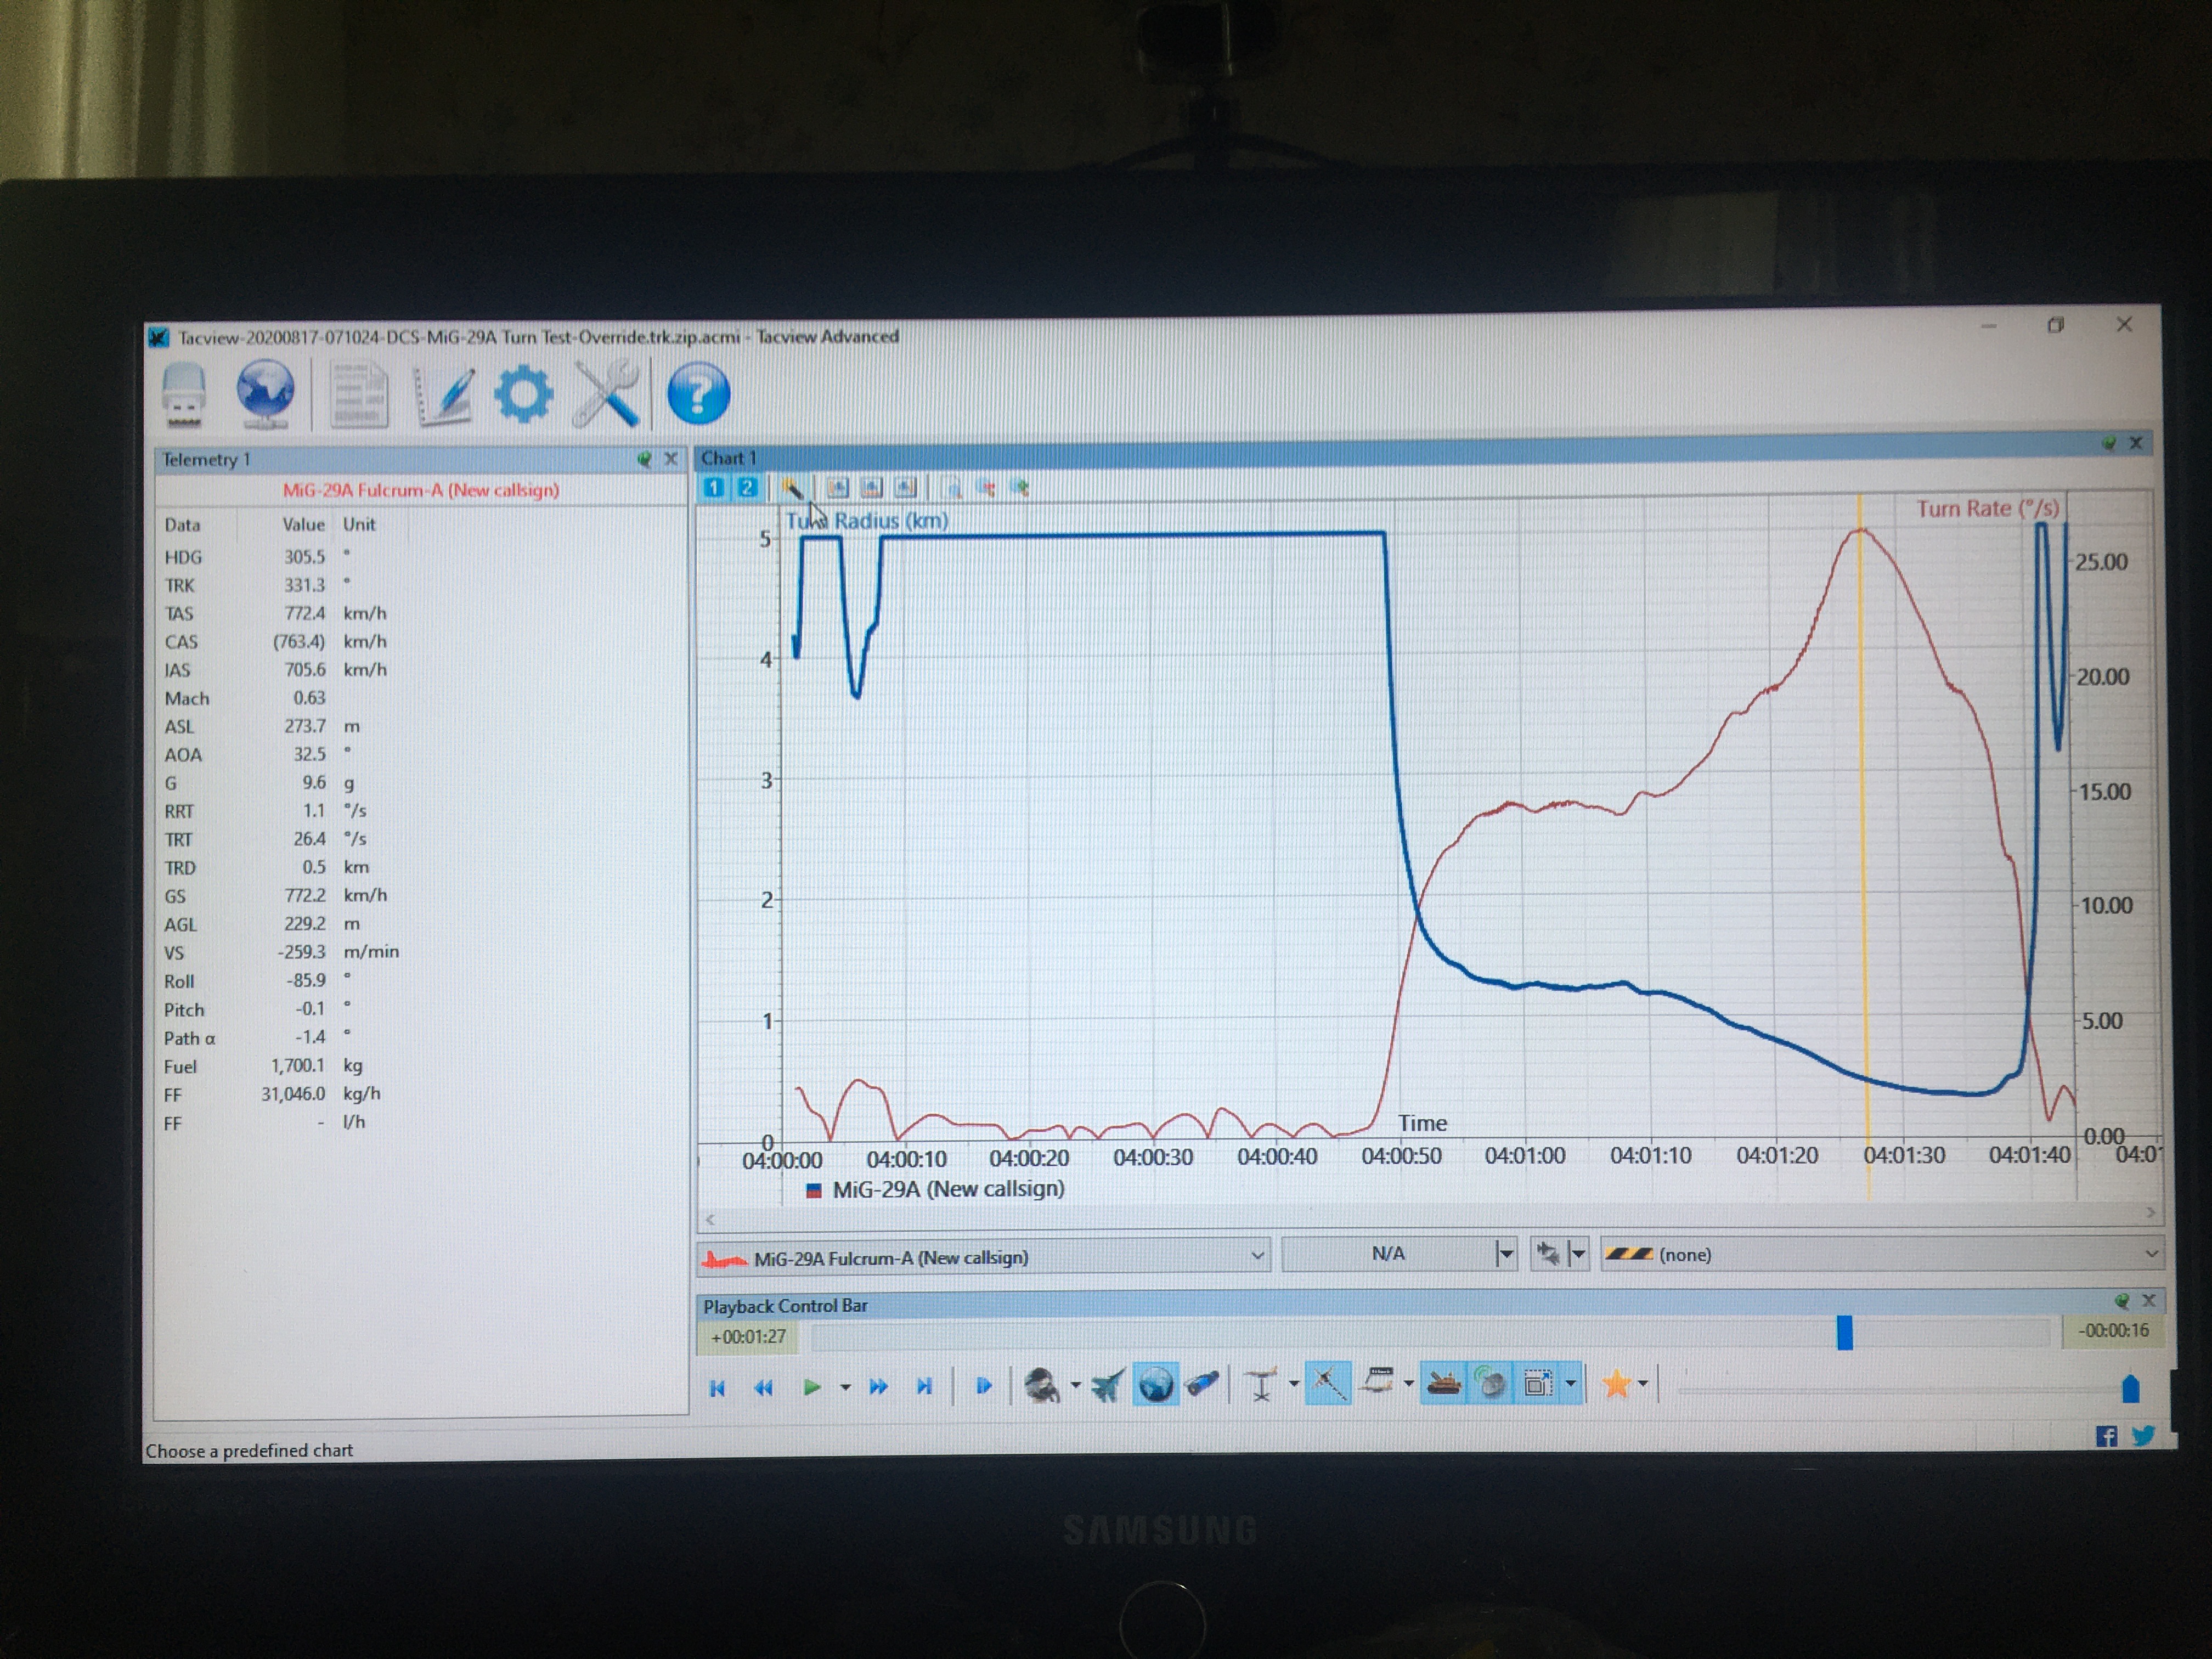This screenshot has width=2212, height=1659.
Task: Open the recording/drive icon in main toolbar
Action: click(x=184, y=395)
